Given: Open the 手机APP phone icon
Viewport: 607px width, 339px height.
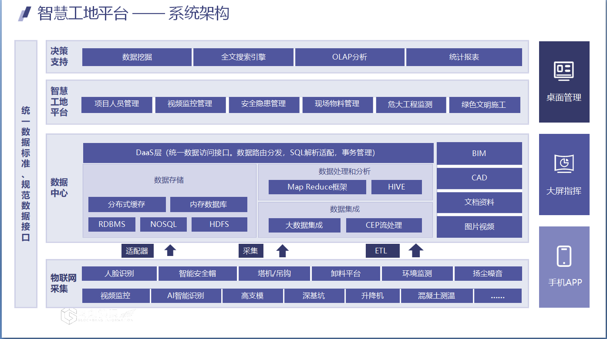Looking at the screenshot, I should tap(564, 255).
